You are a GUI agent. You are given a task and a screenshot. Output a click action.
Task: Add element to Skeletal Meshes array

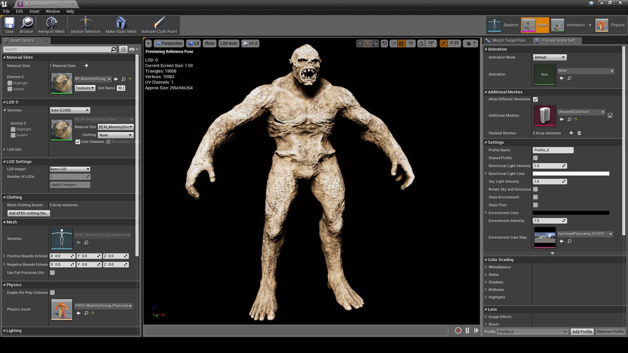[571, 133]
